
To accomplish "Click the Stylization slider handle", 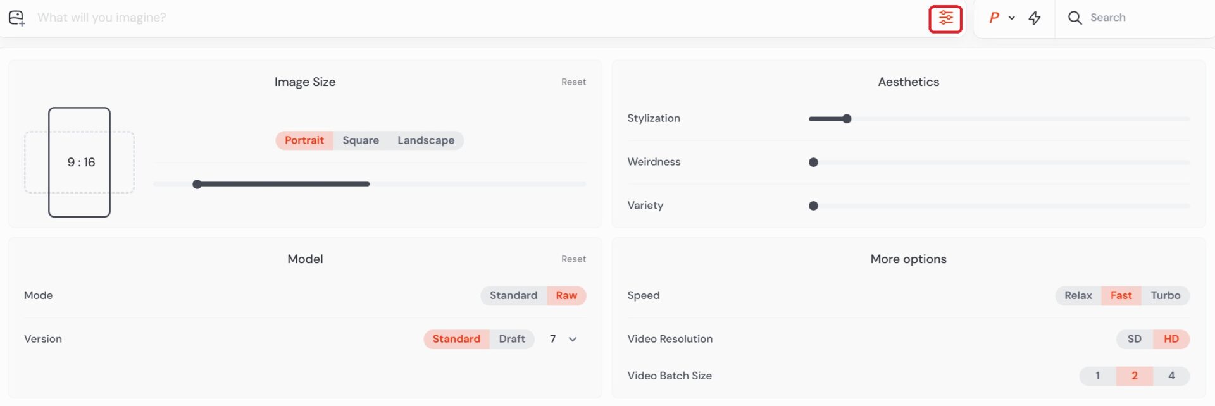I will point(847,119).
